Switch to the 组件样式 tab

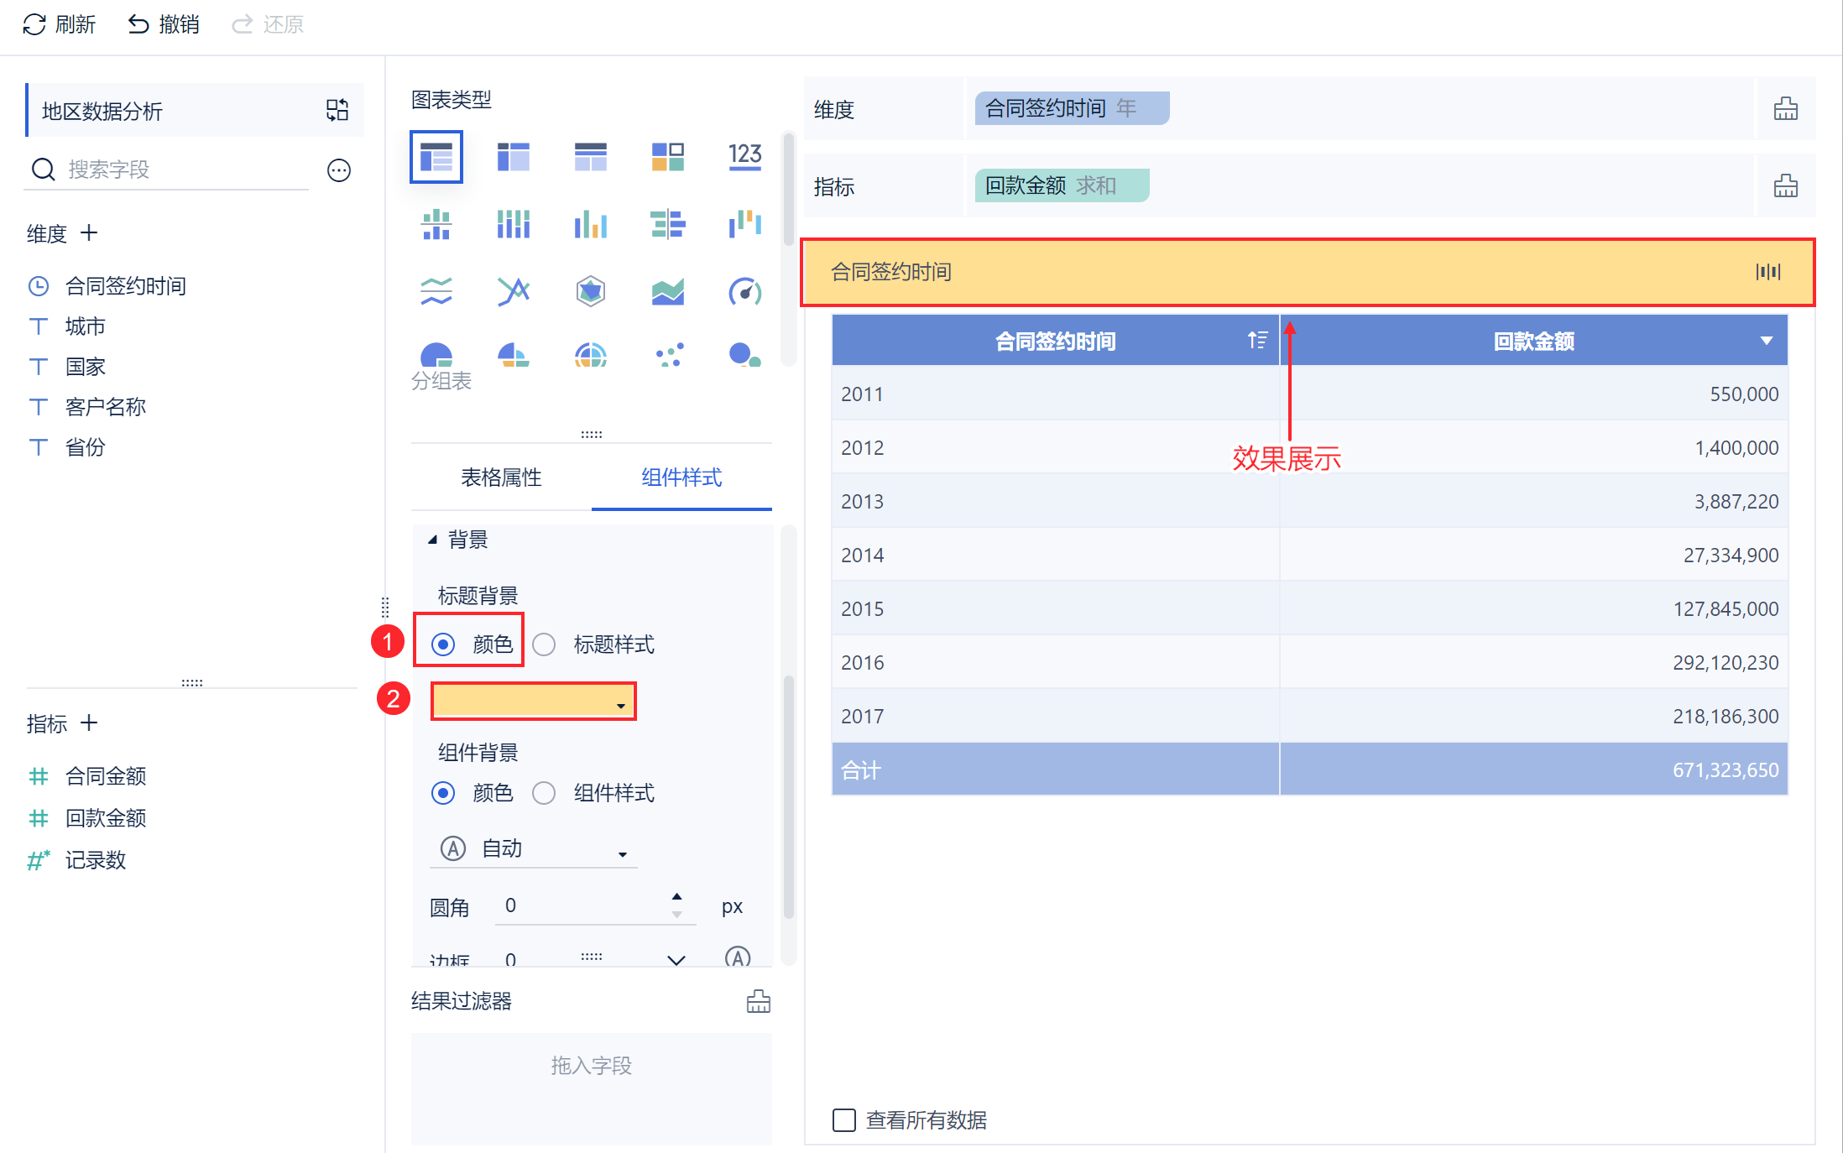[681, 477]
